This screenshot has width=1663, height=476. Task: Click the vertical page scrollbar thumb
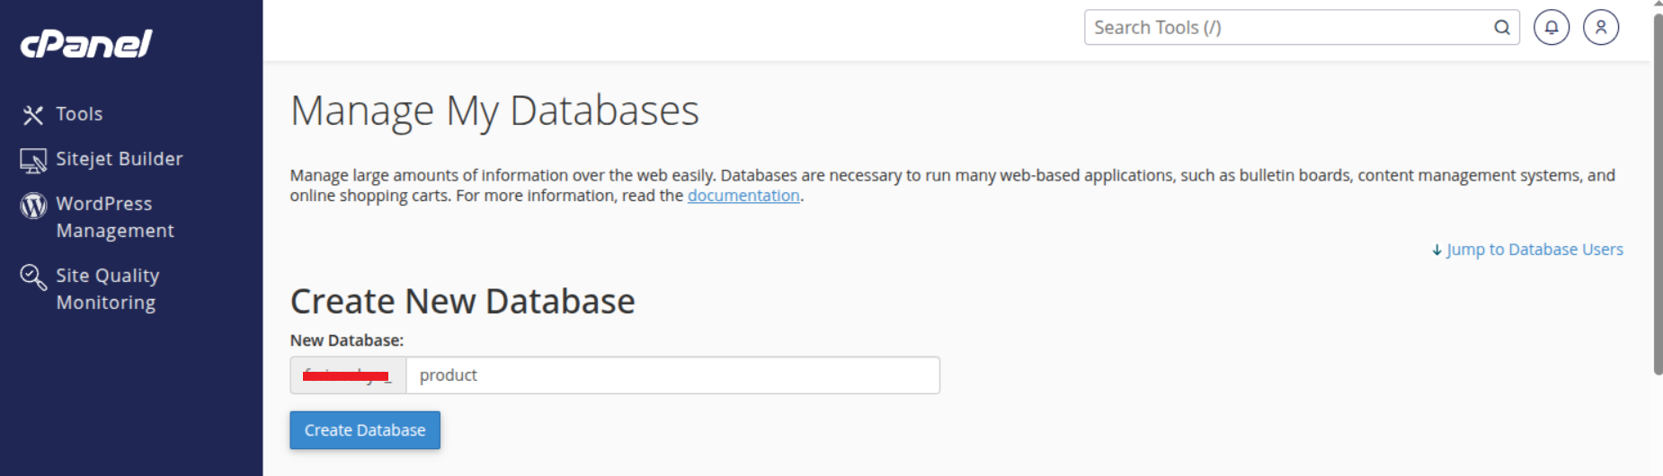point(1658,193)
